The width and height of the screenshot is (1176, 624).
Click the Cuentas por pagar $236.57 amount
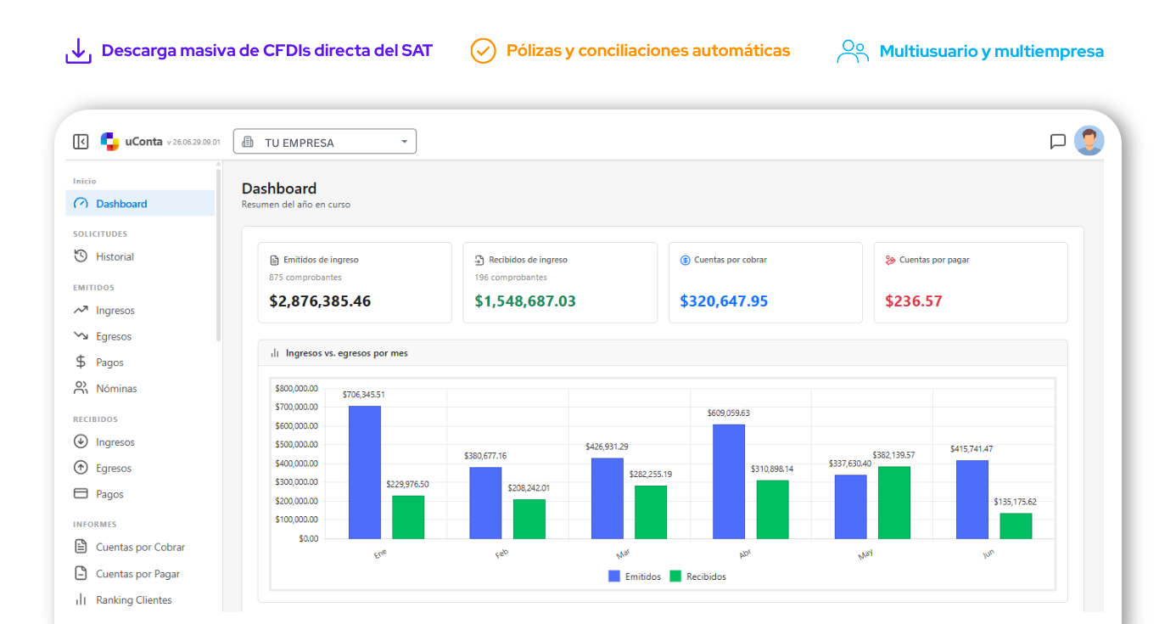pos(914,301)
